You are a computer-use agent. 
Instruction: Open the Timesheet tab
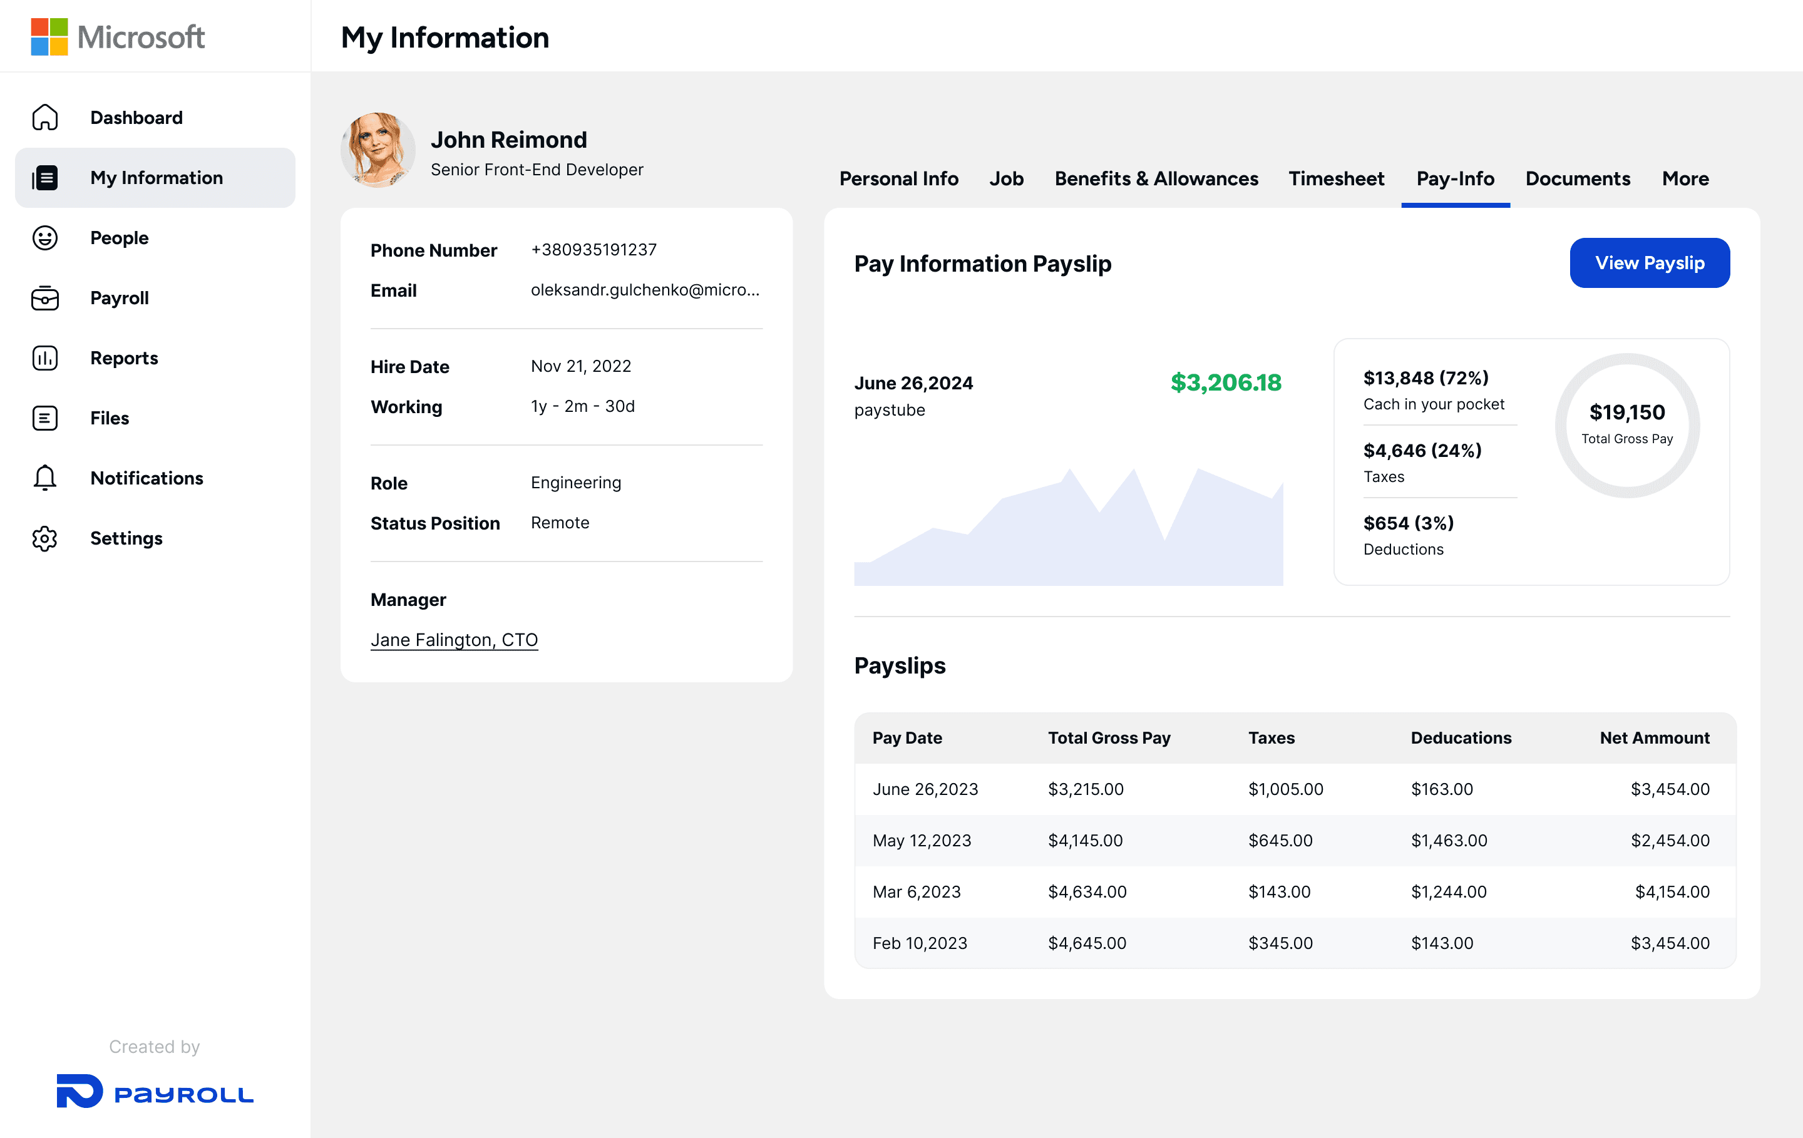click(x=1336, y=179)
